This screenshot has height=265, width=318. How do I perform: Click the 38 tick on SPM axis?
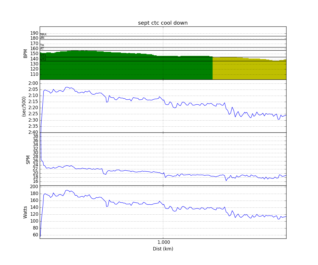[x=35, y=136]
